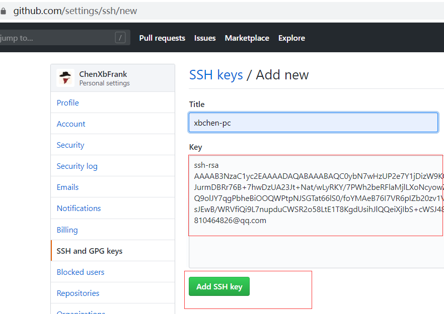
Task: Click the Title field containing xbchen-pc
Action: pyautogui.click(x=313, y=123)
